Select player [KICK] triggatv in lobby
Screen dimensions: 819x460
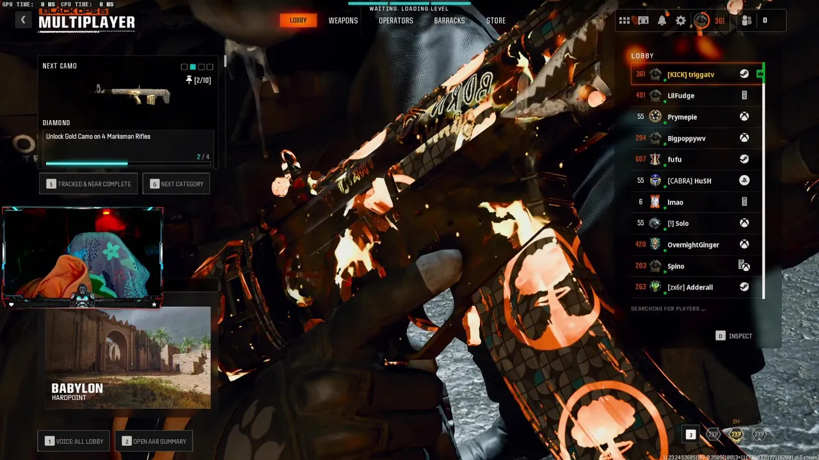tap(697, 74)
